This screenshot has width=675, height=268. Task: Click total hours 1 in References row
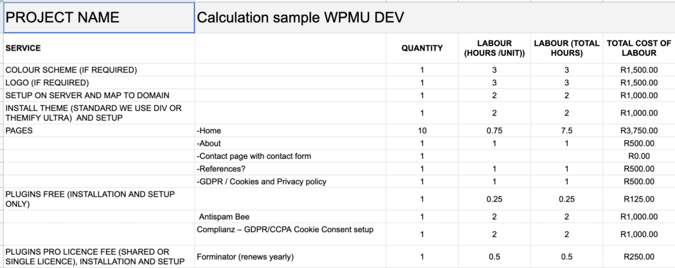(566, 169)
